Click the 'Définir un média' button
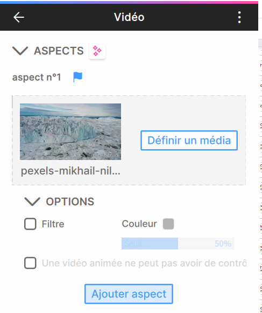The image size is (262, 313). pyautogui.click(x=189, y=140)
